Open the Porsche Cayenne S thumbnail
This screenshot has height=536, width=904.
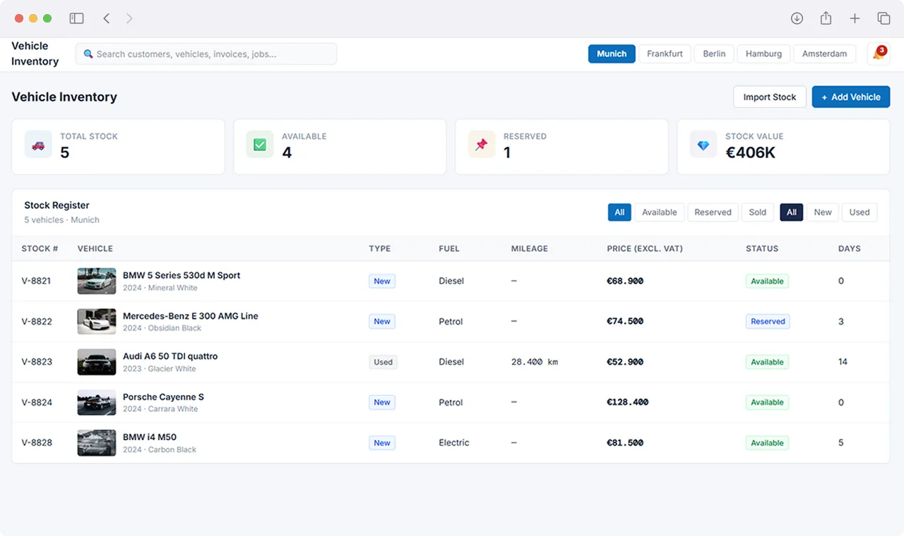(97, 402)
